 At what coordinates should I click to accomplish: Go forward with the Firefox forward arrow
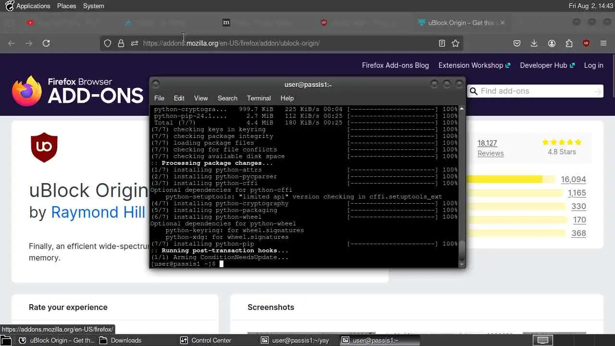pos(29,43)
